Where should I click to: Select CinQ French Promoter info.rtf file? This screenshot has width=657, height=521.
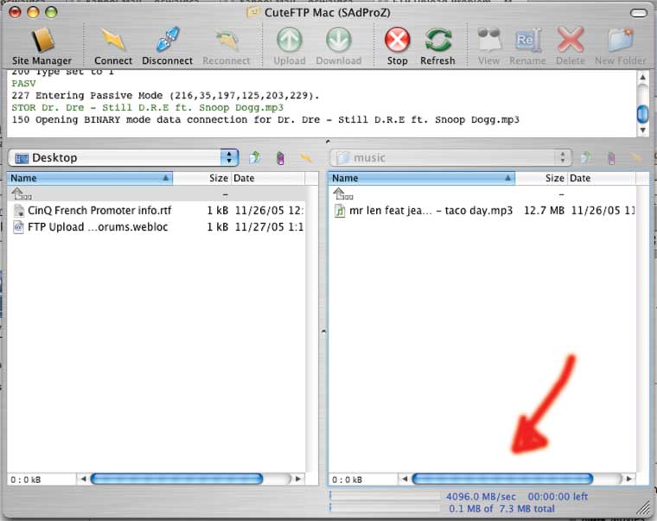click(156, 210)
